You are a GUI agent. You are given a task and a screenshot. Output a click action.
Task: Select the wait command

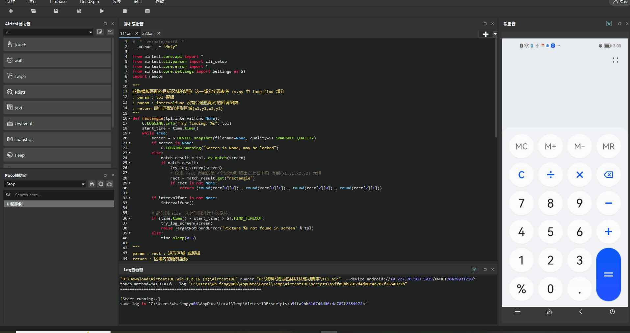tap(57, 60)
